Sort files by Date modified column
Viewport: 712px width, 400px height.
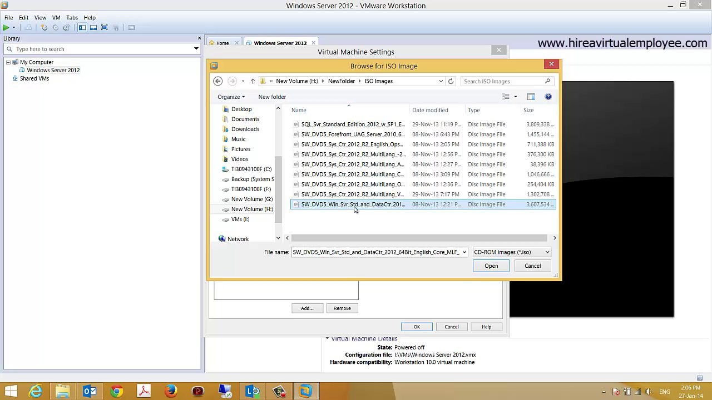coord(437,110)
